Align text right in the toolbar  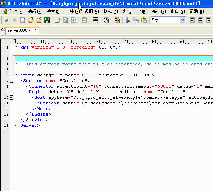point(209,20)
